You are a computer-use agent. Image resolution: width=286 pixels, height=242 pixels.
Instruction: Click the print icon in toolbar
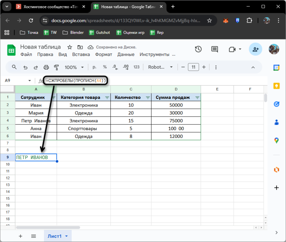click(46, 67)
